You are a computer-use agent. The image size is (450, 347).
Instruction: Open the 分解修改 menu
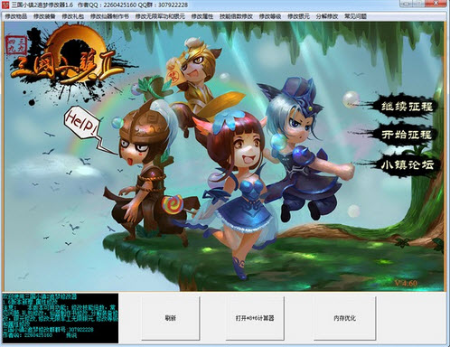[327, 16]
